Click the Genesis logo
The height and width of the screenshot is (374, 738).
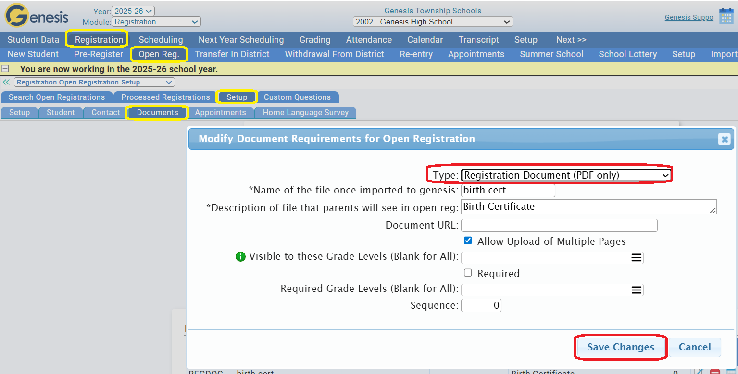pos(37,16)
